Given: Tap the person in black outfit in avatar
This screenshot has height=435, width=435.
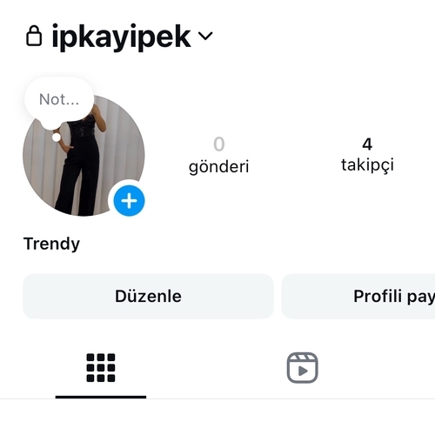Looking at the screenshot, I should pos(80,163).
